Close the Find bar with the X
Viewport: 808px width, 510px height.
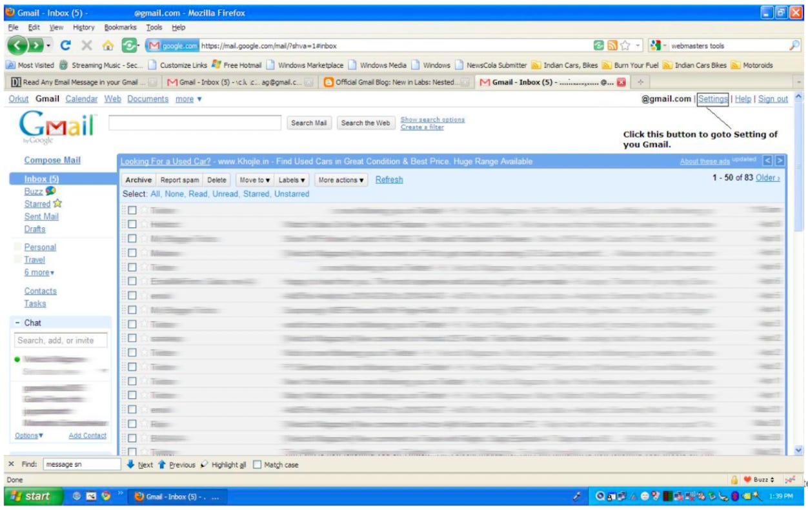pos(12,464)
